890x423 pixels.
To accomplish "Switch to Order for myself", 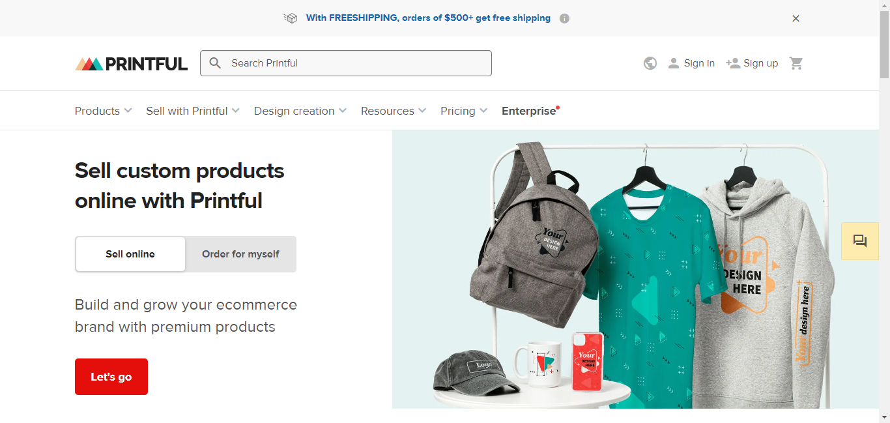I will pos(240,254).
